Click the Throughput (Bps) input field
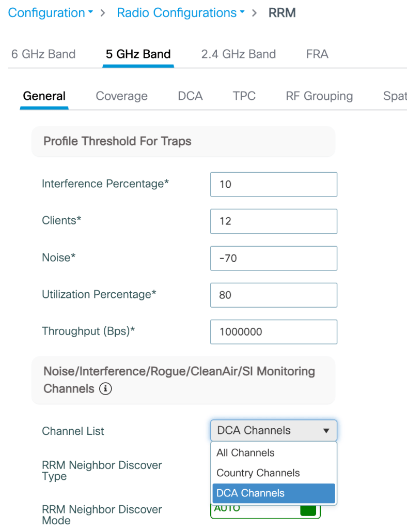 [x=273, y=331]
